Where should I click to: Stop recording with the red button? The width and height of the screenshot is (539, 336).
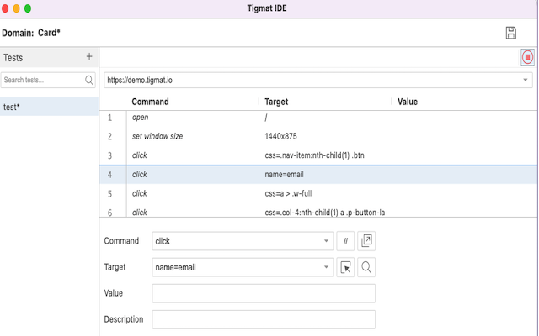coord(527,57)
